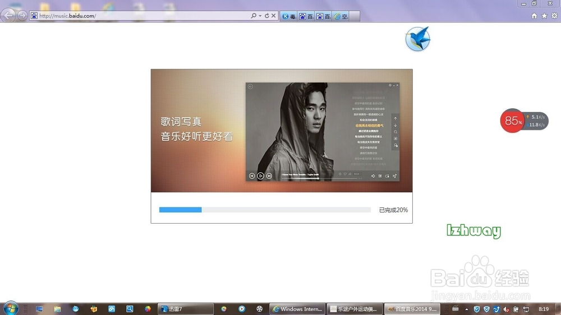Open the 百. tab next to the 毒. tab

(306, 16)
